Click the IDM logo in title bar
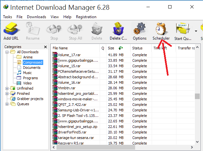Screen dimensions: 203x151 (6, 7)
